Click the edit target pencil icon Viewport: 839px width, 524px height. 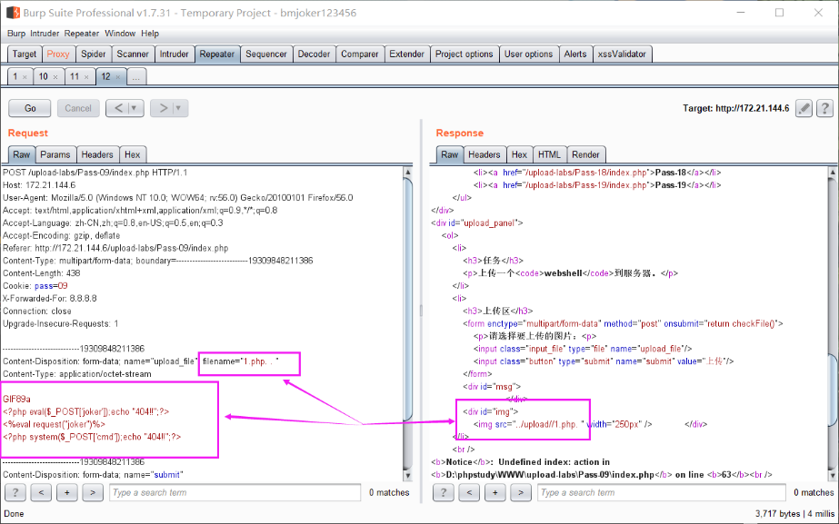click(x=804, y=108)
